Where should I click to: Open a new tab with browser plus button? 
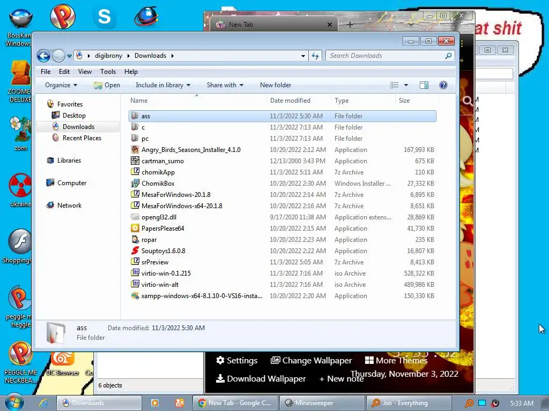click(350, 25)
